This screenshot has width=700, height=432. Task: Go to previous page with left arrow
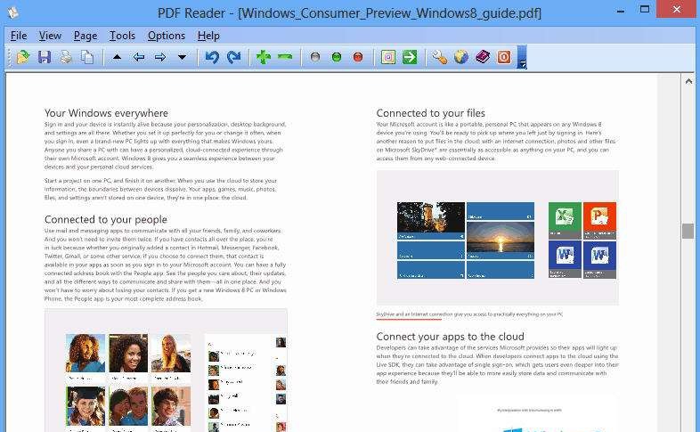[x=139, y=57]
